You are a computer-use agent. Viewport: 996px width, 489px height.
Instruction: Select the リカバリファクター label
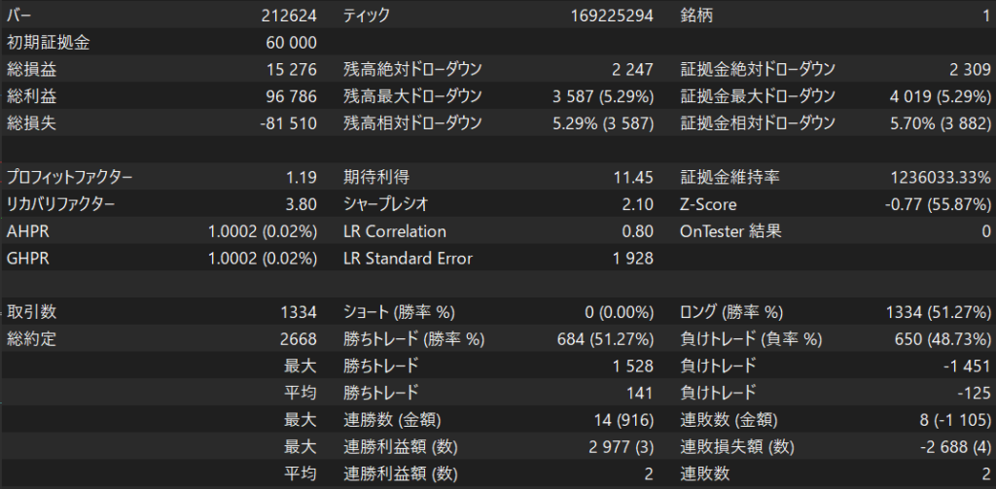[x=60, y=204]
